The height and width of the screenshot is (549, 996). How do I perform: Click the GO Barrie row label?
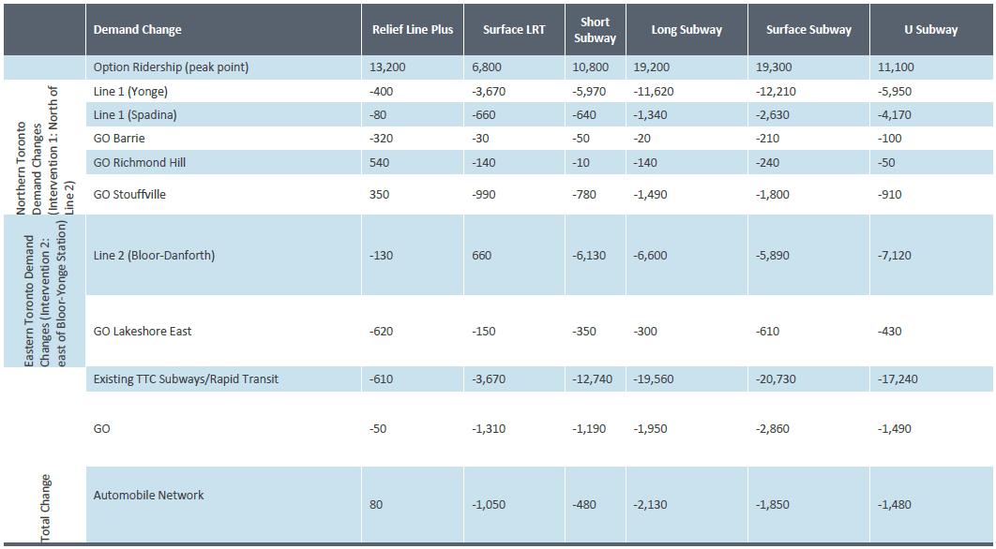pos(119,139)
